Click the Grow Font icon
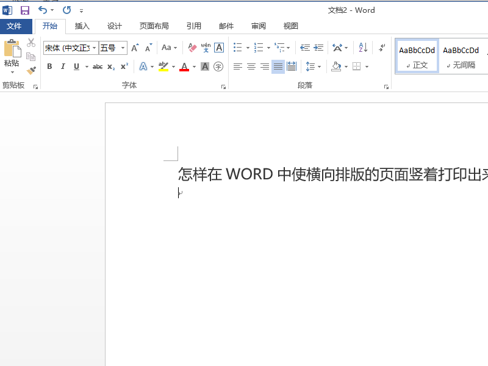The image size is (488, 366). pos(134,48)
